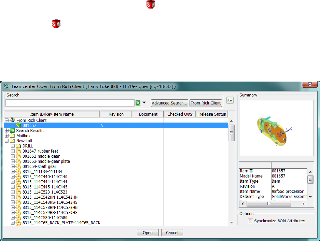
Task: Click the From Rich Client root icon
Action: point(13,120)
